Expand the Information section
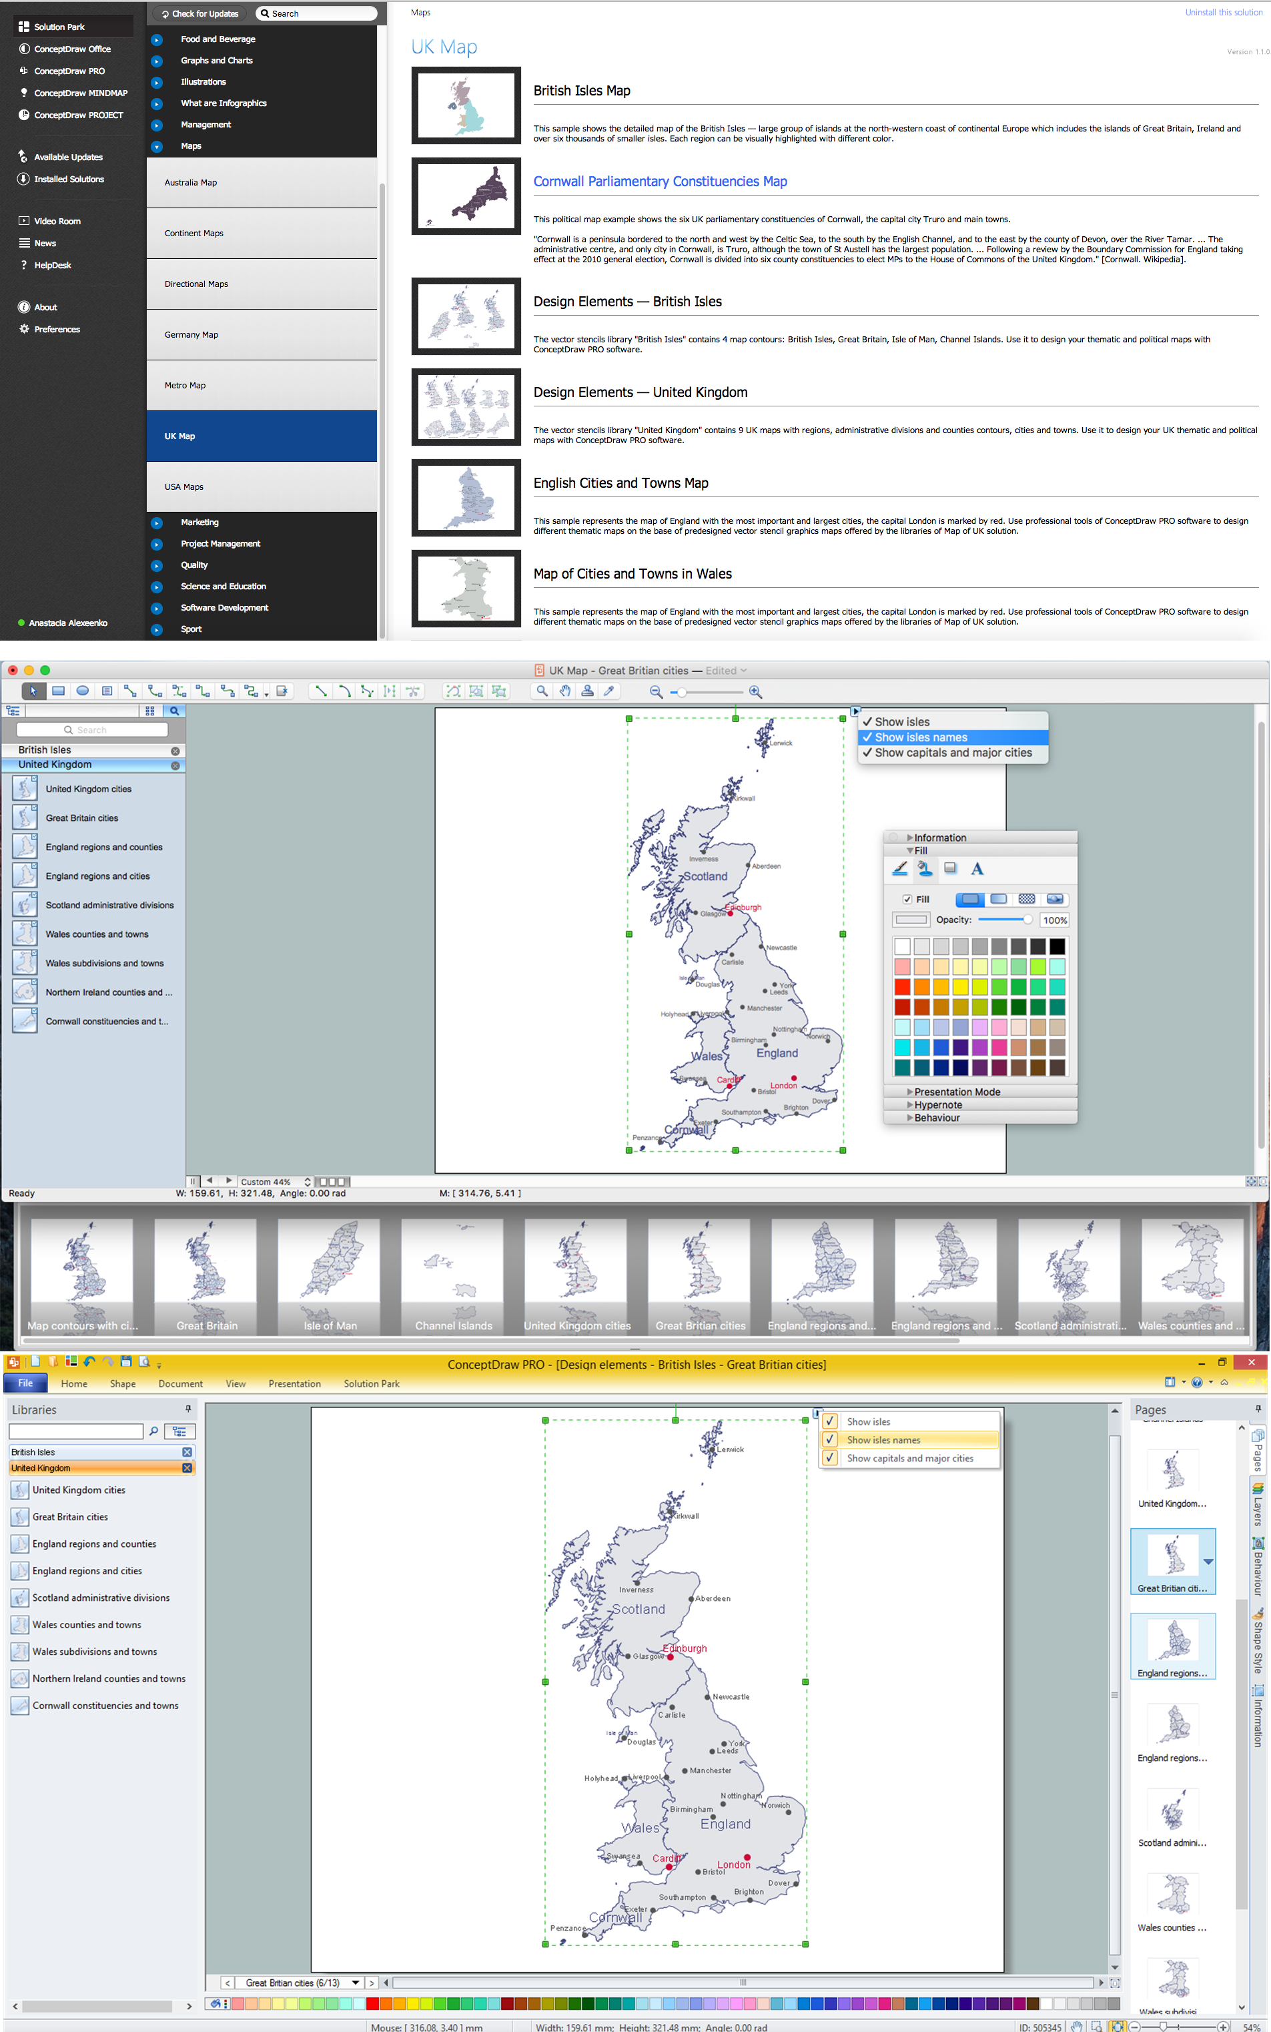Screen dimensions: 1271x2032 point(910,837)
